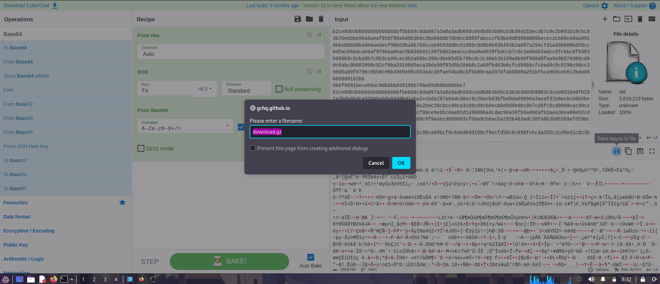Reset the pane layout icon
Viewport: 660px width, 284px height.
[652, 19]
